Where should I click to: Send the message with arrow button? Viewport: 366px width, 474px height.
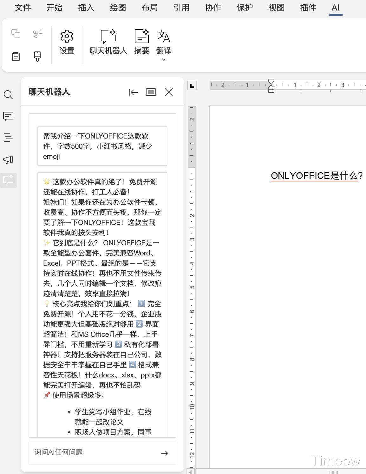click(164, 453)
